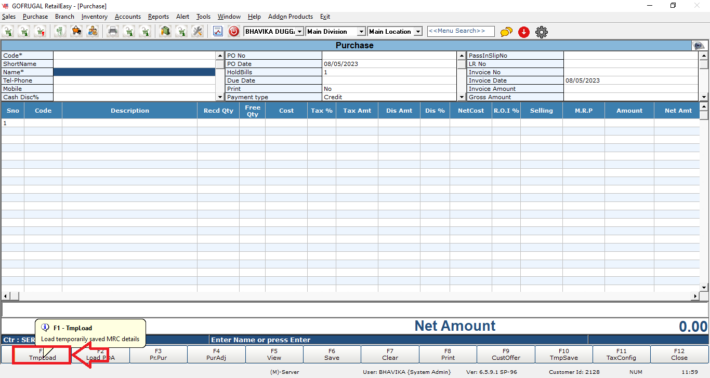Open the Addon Products menu
The image size is (710, 378).
[291, 17]
